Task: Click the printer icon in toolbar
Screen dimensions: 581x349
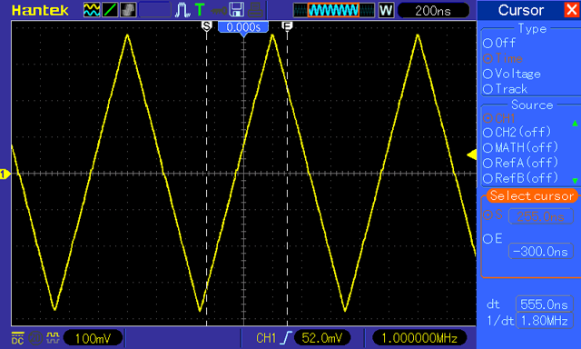Action: [x=255, y=10]
